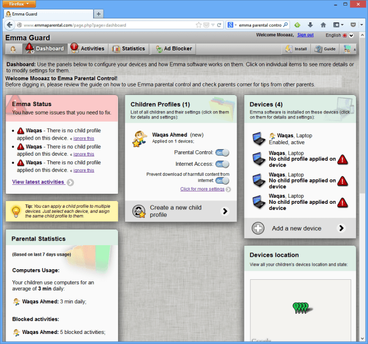Click the bookmark star in address bar

coord(199,25)
